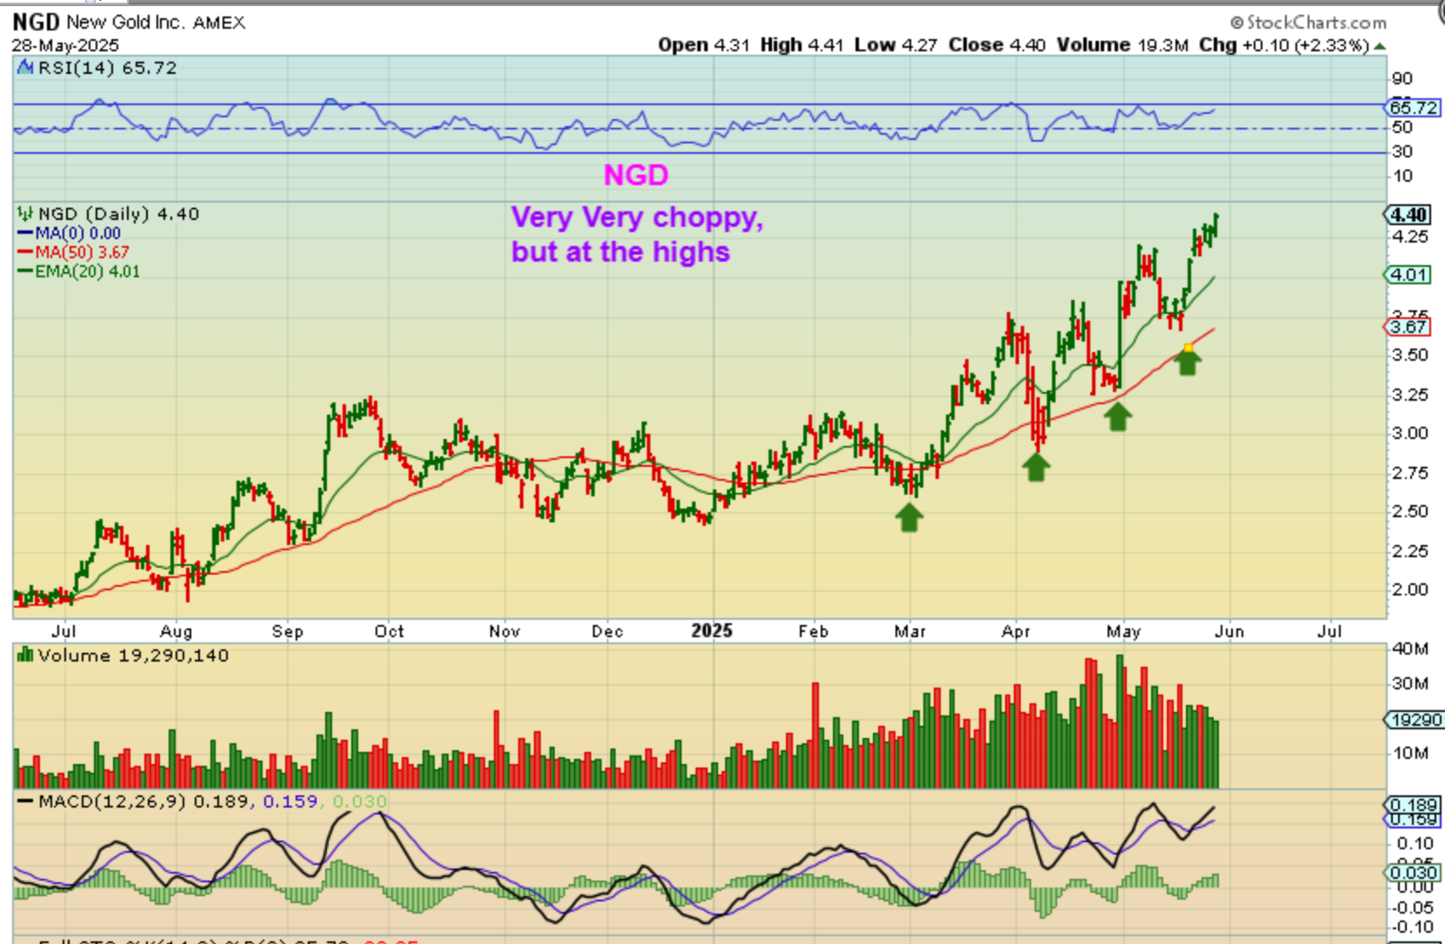The image size is (1445, 944).
Task: Click the '30' level on the RSI axis
Action: (1402, 151)
